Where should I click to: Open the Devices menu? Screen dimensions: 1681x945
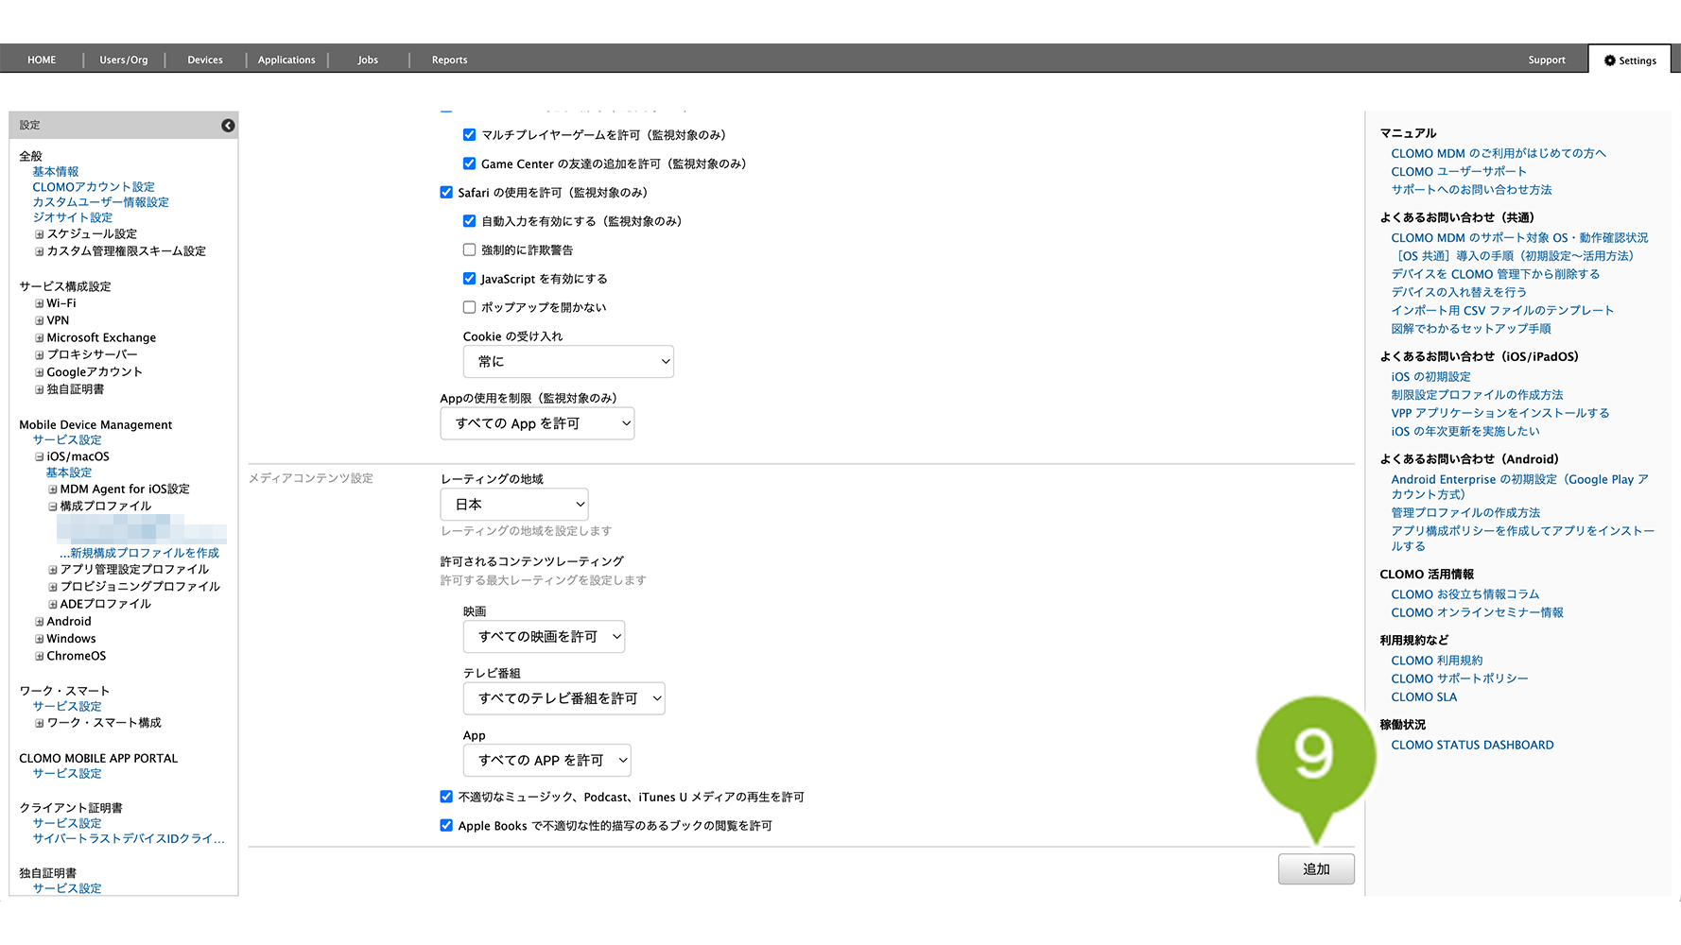pos(205,60)
